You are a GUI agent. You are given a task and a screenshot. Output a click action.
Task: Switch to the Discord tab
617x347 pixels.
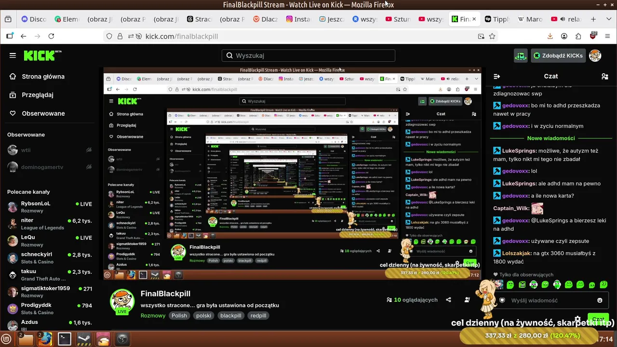34,19
